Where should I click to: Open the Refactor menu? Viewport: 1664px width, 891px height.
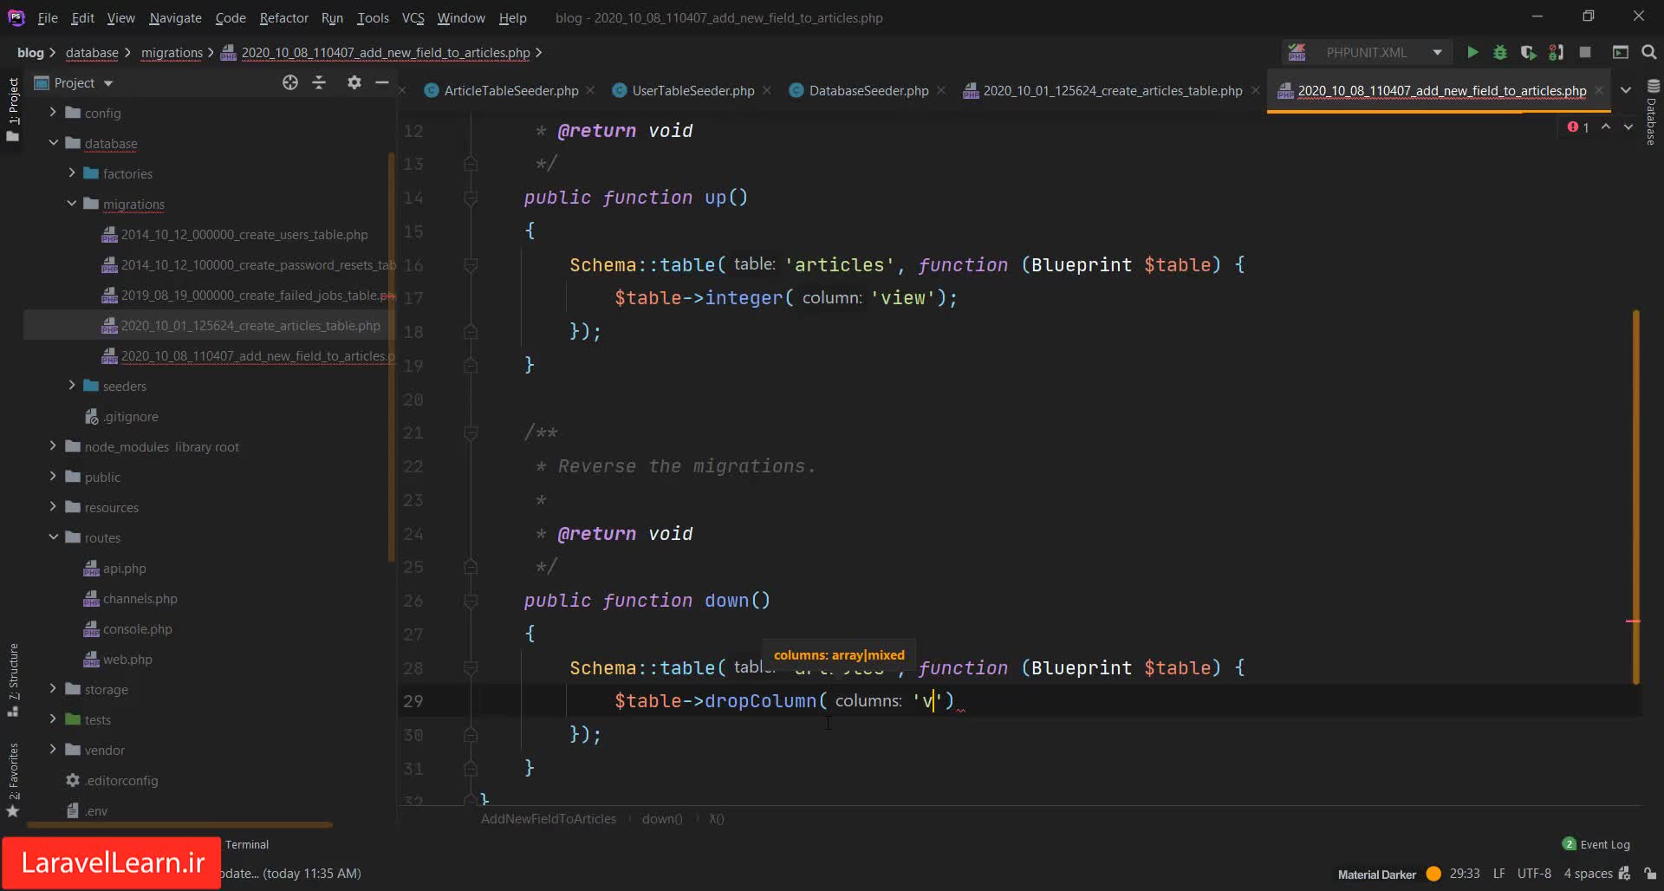pyautogui.click(x=283, y=17)
